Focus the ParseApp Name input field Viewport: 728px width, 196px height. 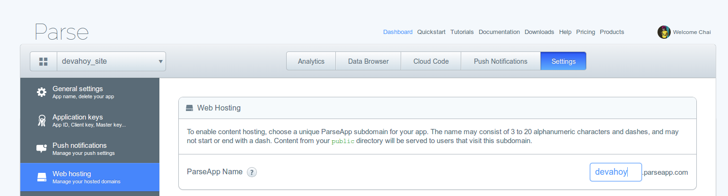click(x=615, y=172)
